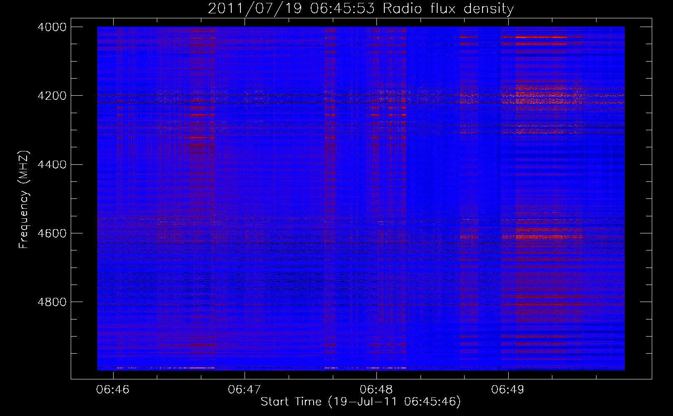Viewport: 673px width, 416px height.
Task: Click the 4600 frequency tick label
Action: [52, 233]
